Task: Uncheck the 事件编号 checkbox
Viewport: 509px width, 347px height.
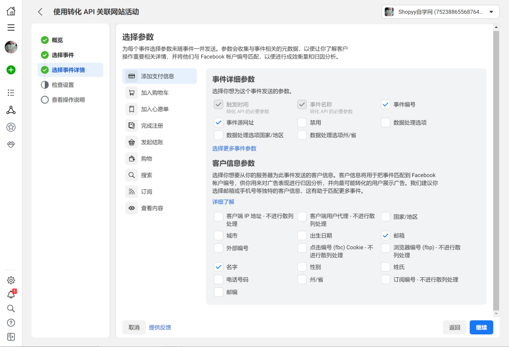Action: pyautogui.click(x=386, y=105)
